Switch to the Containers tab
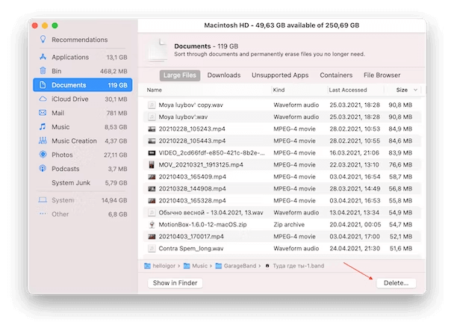The width and height of the screenshot is (454, 331). 336,75
